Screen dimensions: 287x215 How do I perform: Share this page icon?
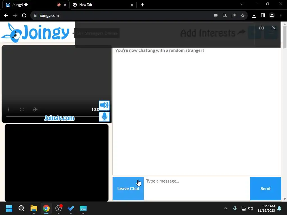pos(234,16)
